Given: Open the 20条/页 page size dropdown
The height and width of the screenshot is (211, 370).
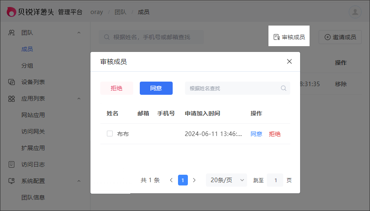Looking at the screenshot, I should [x=226, y=180].
